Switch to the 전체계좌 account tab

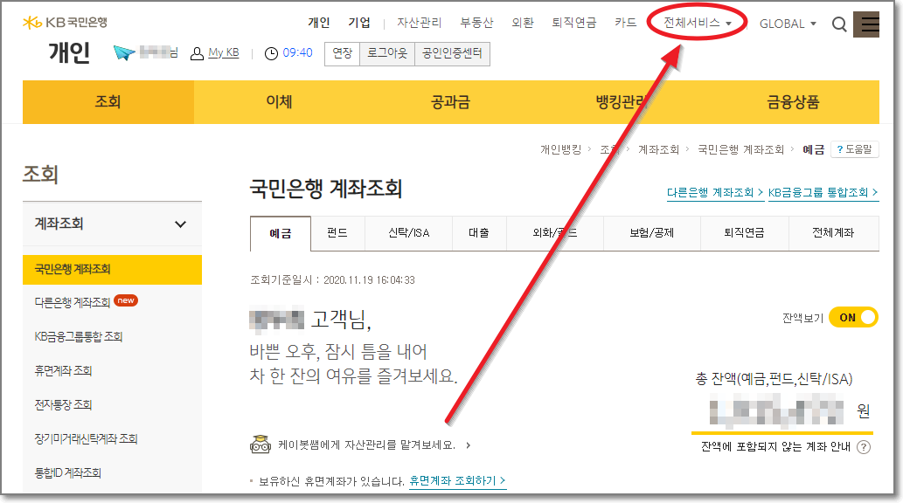click(833, 233)
